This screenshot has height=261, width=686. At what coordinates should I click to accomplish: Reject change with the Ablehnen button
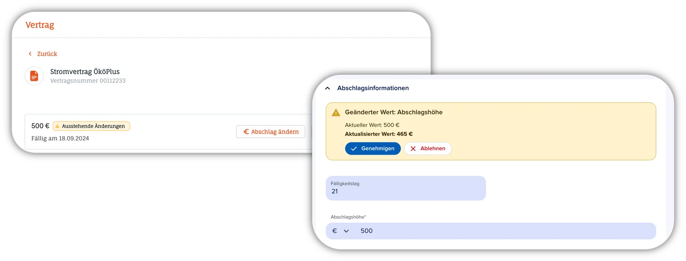(428, 148)
